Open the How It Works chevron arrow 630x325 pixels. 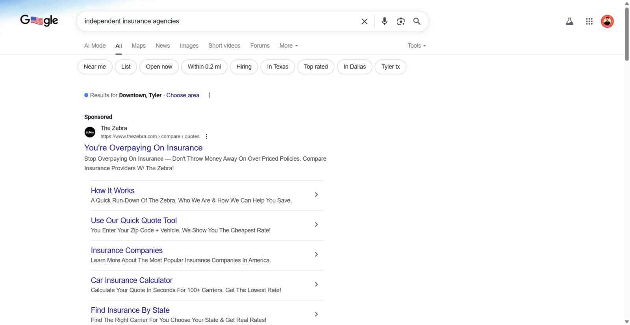coord(316,195)
